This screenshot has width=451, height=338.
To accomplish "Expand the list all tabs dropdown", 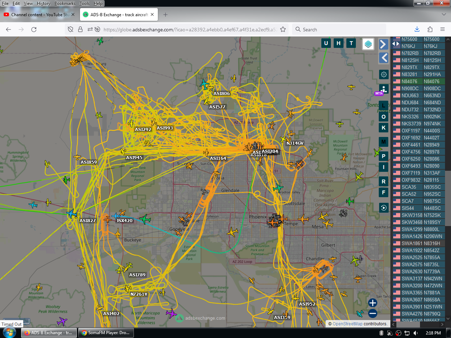I will pos(444,15).
